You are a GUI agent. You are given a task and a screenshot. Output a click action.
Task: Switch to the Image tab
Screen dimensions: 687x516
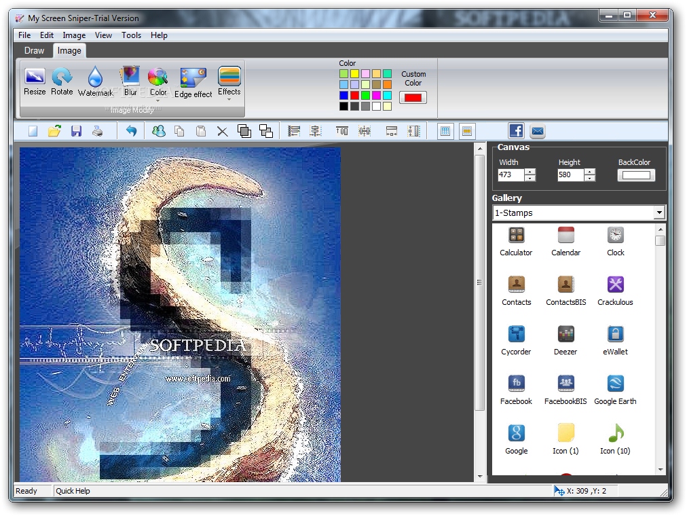69,50
